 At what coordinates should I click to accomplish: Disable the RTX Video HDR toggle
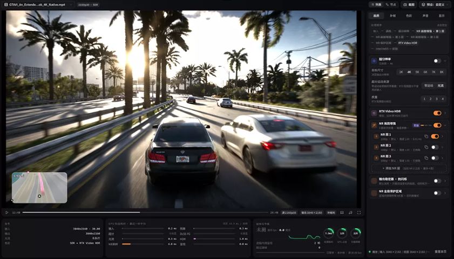tap(437, 113)
